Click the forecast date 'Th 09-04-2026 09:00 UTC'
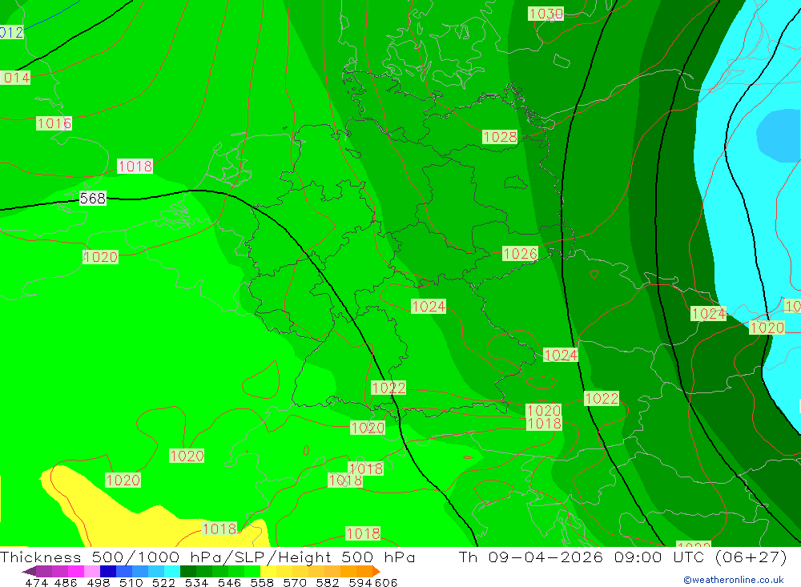Screen dimensions: 801x587 point(583,557)
